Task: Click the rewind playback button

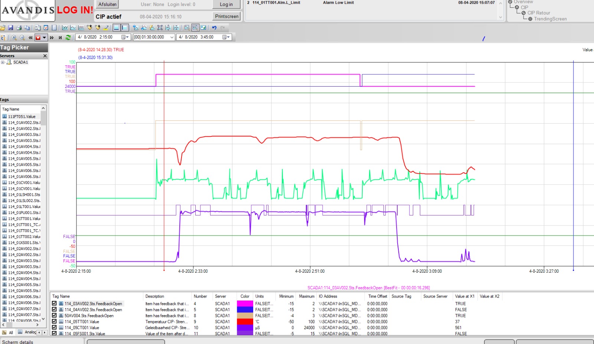Action: 30,38
